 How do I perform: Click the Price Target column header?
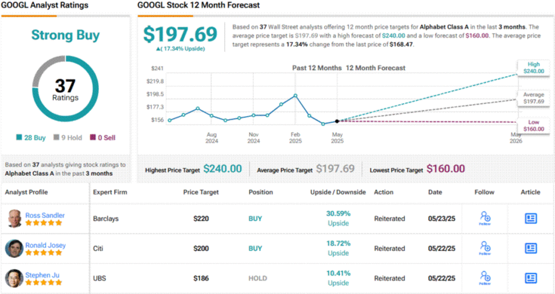(202, 192)
